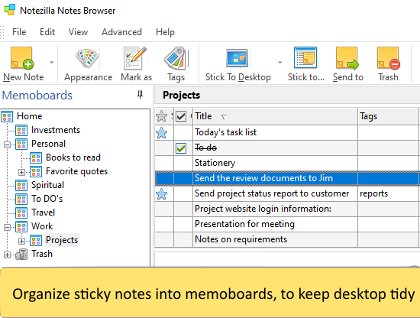Select Favorite quotes memoboard
Image resolution: width=420 pixels, height=318 pixels.
[x=76, y=171]
